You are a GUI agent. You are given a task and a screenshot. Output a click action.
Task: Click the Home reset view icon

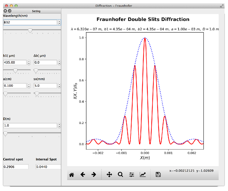(x=72, y=175)
